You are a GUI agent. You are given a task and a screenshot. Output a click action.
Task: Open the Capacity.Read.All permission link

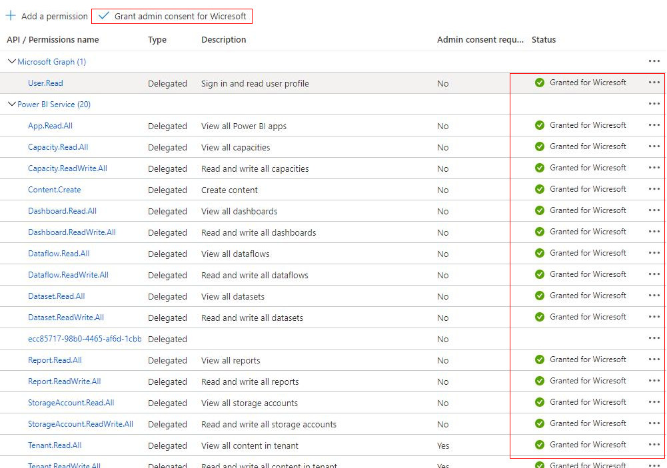[58, 147]
